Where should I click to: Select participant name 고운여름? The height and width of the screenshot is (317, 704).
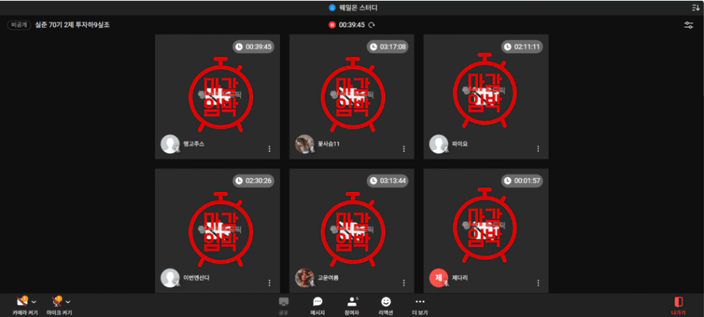click(x=328, y=278)
